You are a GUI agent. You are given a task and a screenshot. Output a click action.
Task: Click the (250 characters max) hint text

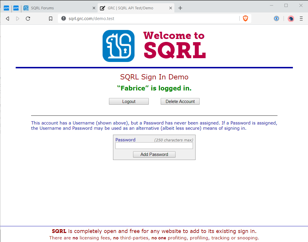click(x=174, y=140)
